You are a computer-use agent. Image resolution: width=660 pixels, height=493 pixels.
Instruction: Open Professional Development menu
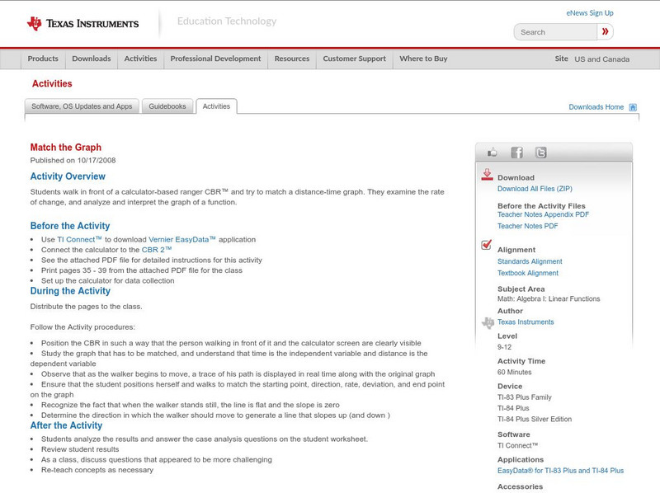pyautogui.click(x=215, y=59)
